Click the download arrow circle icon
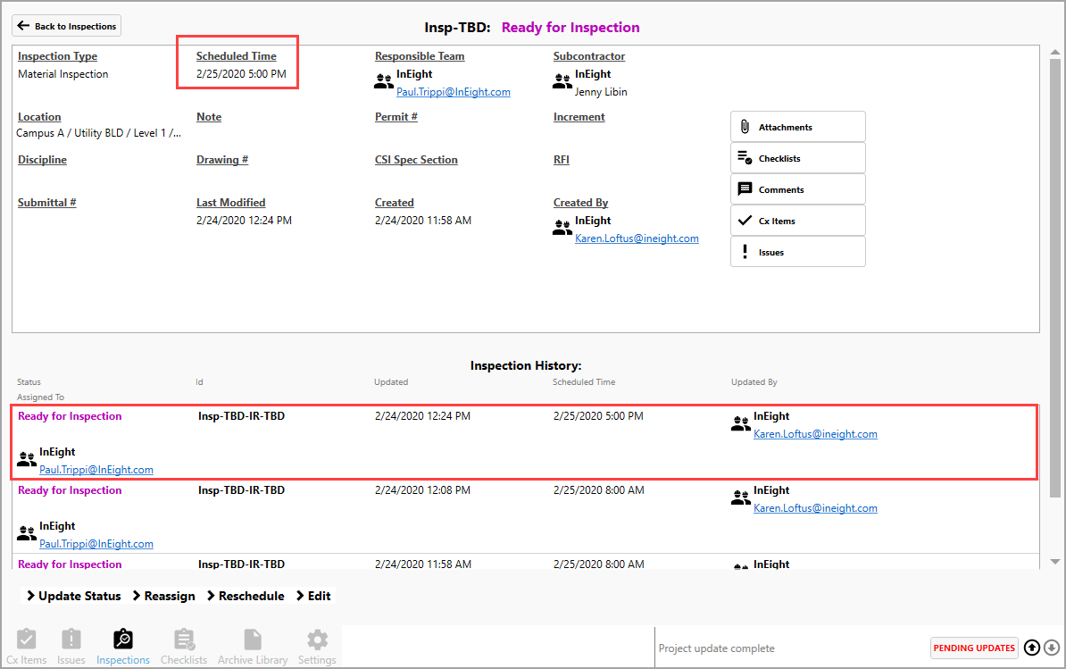This screenshot has height=669, width=1066. [x=1052, y=648]
